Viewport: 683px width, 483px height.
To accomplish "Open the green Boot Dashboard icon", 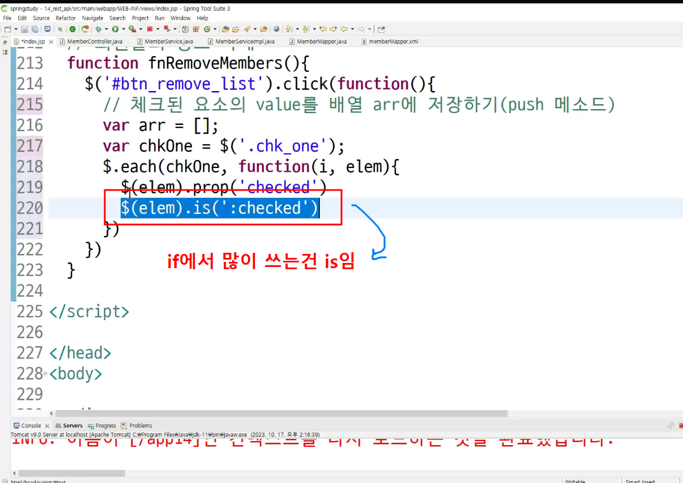I will (72, 29).
